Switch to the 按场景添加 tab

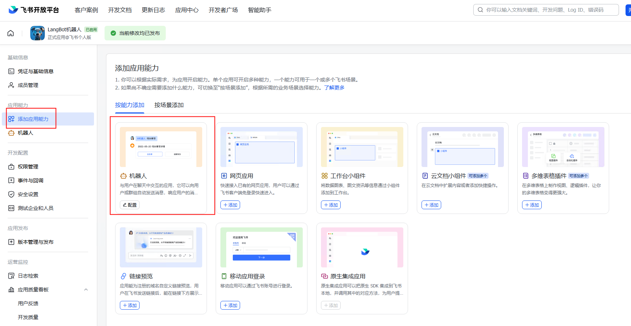point(169,105)
